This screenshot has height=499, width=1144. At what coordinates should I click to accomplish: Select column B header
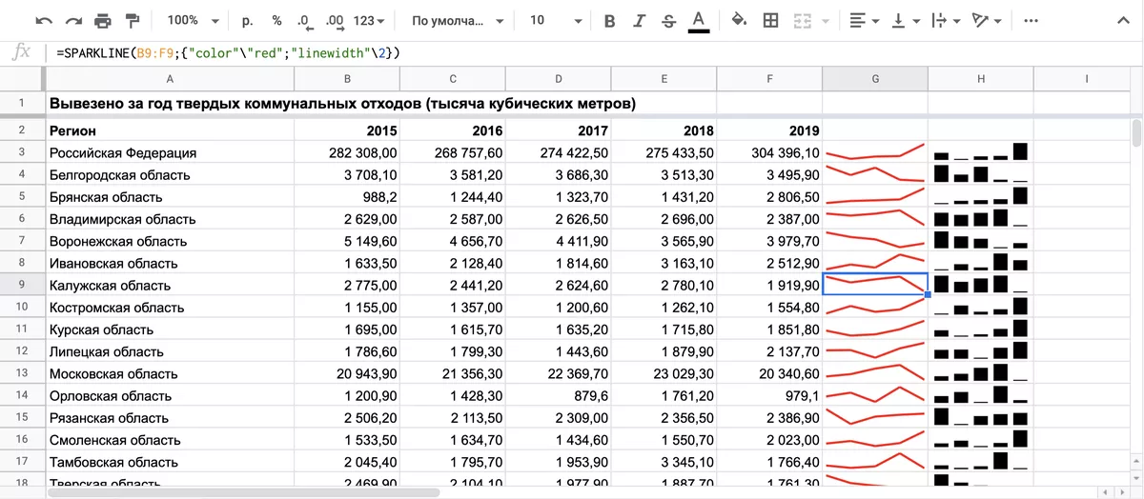(347, 79)
